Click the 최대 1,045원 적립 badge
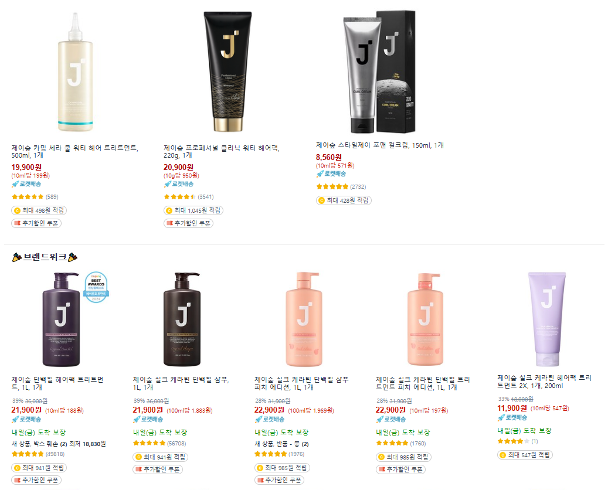This screenshot has height=490, width=608. [x=193, y=210]
